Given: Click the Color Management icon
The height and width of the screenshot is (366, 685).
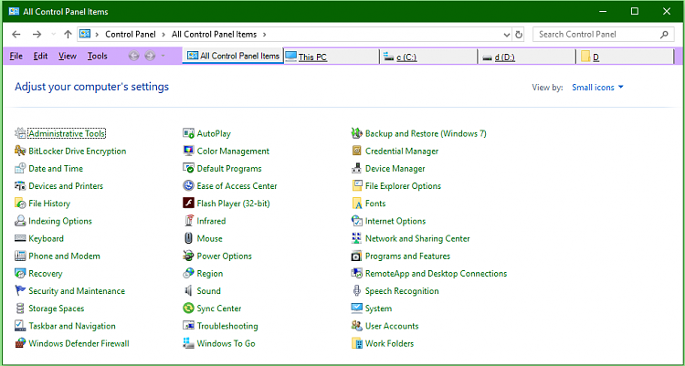Looking at the screenshot, I should pyautogui.click(x=188, y=151).
